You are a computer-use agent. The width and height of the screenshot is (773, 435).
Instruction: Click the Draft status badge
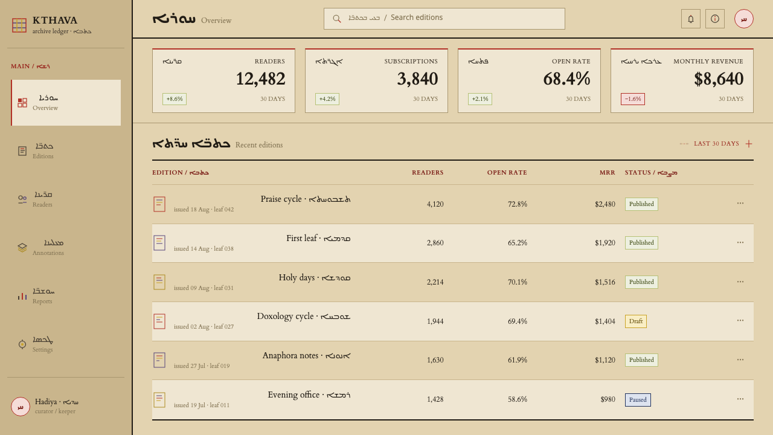point(636,321)
